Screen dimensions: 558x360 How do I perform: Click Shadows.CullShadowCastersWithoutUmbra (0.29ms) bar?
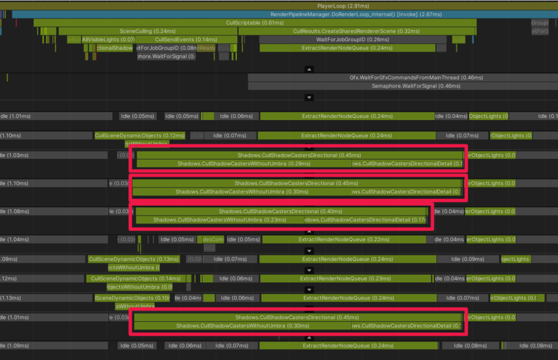[x=244, y=164]
